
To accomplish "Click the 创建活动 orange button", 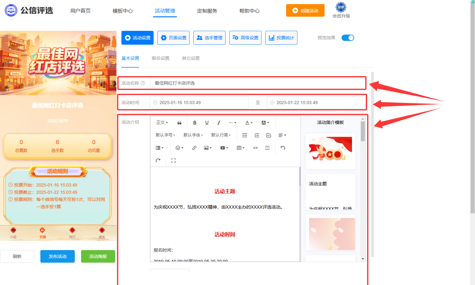I will pos(305,10).
